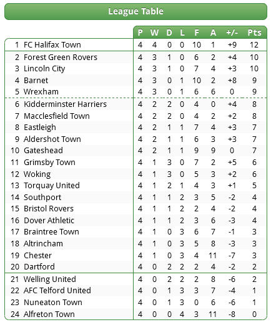The width and height of the screenshot is (271, 327).
Task: Open the Wrexham team row
Action: (135, 92)
